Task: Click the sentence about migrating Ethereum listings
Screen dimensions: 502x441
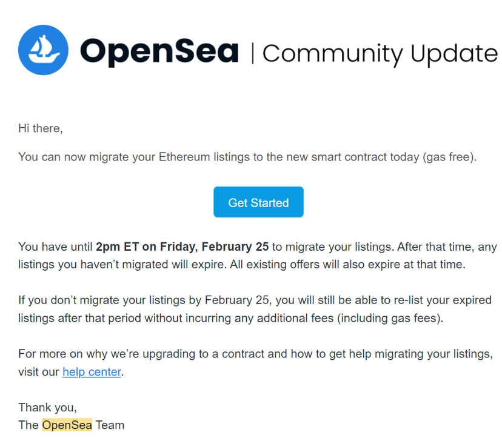Action: coord(247,157)
